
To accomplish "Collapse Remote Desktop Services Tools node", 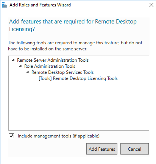I will click(x=28, y=72).
